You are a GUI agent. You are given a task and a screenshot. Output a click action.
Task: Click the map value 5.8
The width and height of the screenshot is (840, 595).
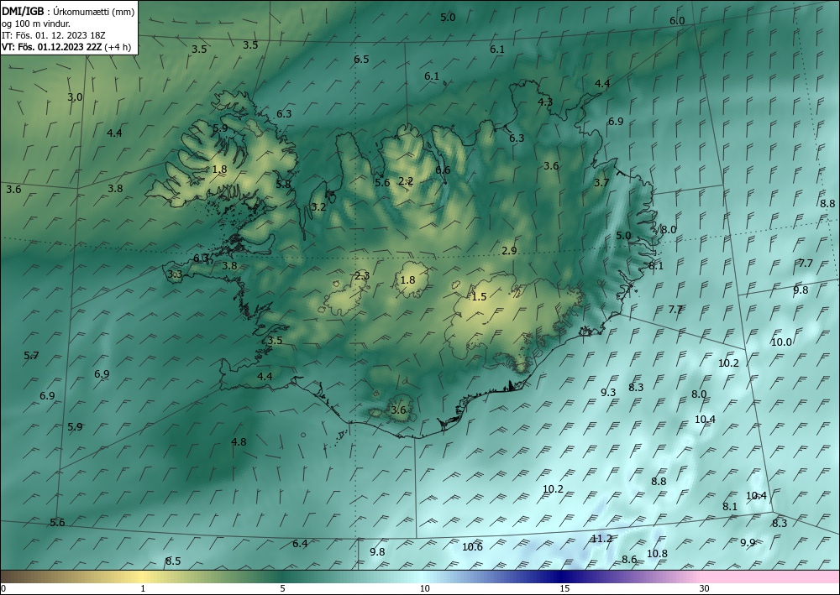283,185
